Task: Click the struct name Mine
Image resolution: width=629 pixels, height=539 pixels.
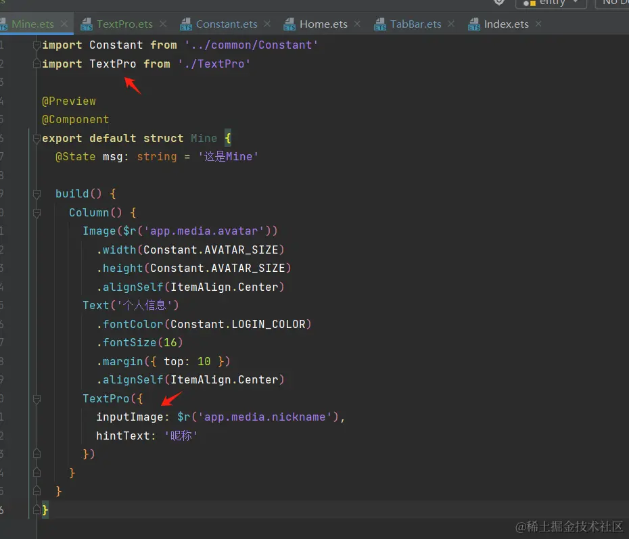Action: (x=204, y=139)
